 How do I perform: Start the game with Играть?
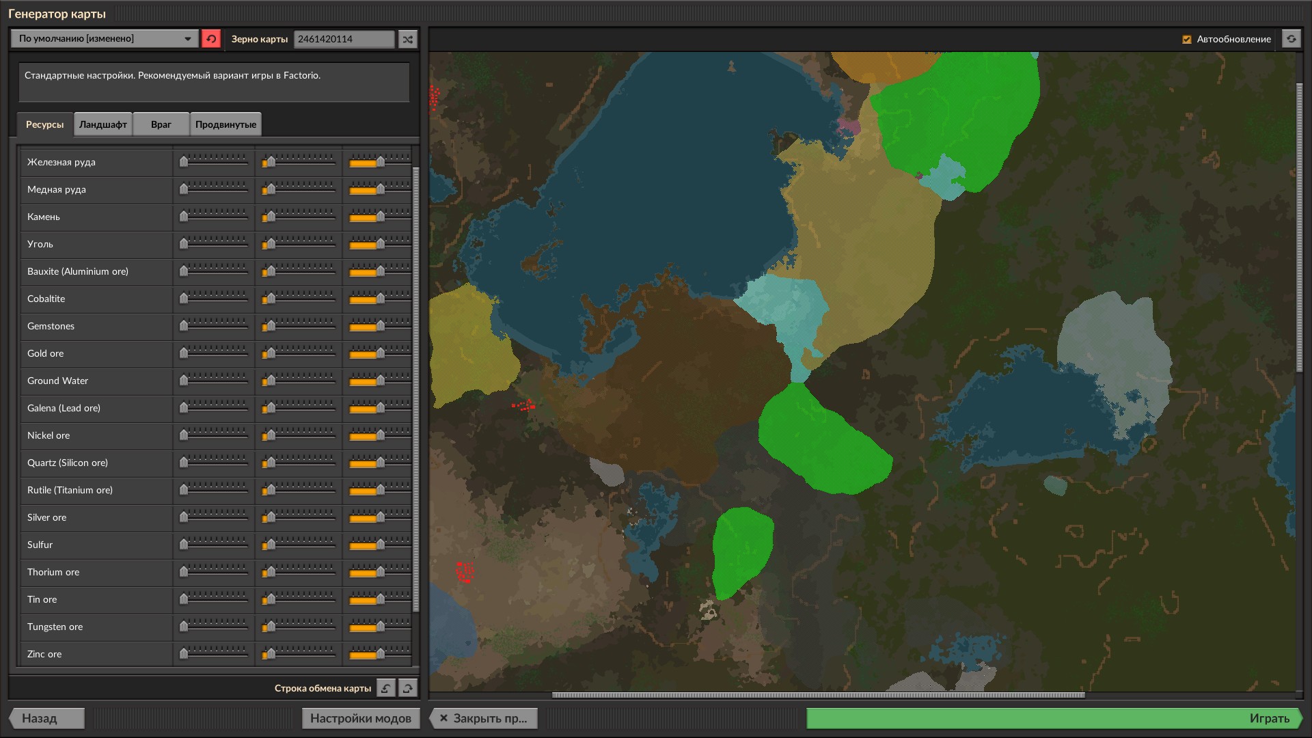click(x=1054, y=718)
